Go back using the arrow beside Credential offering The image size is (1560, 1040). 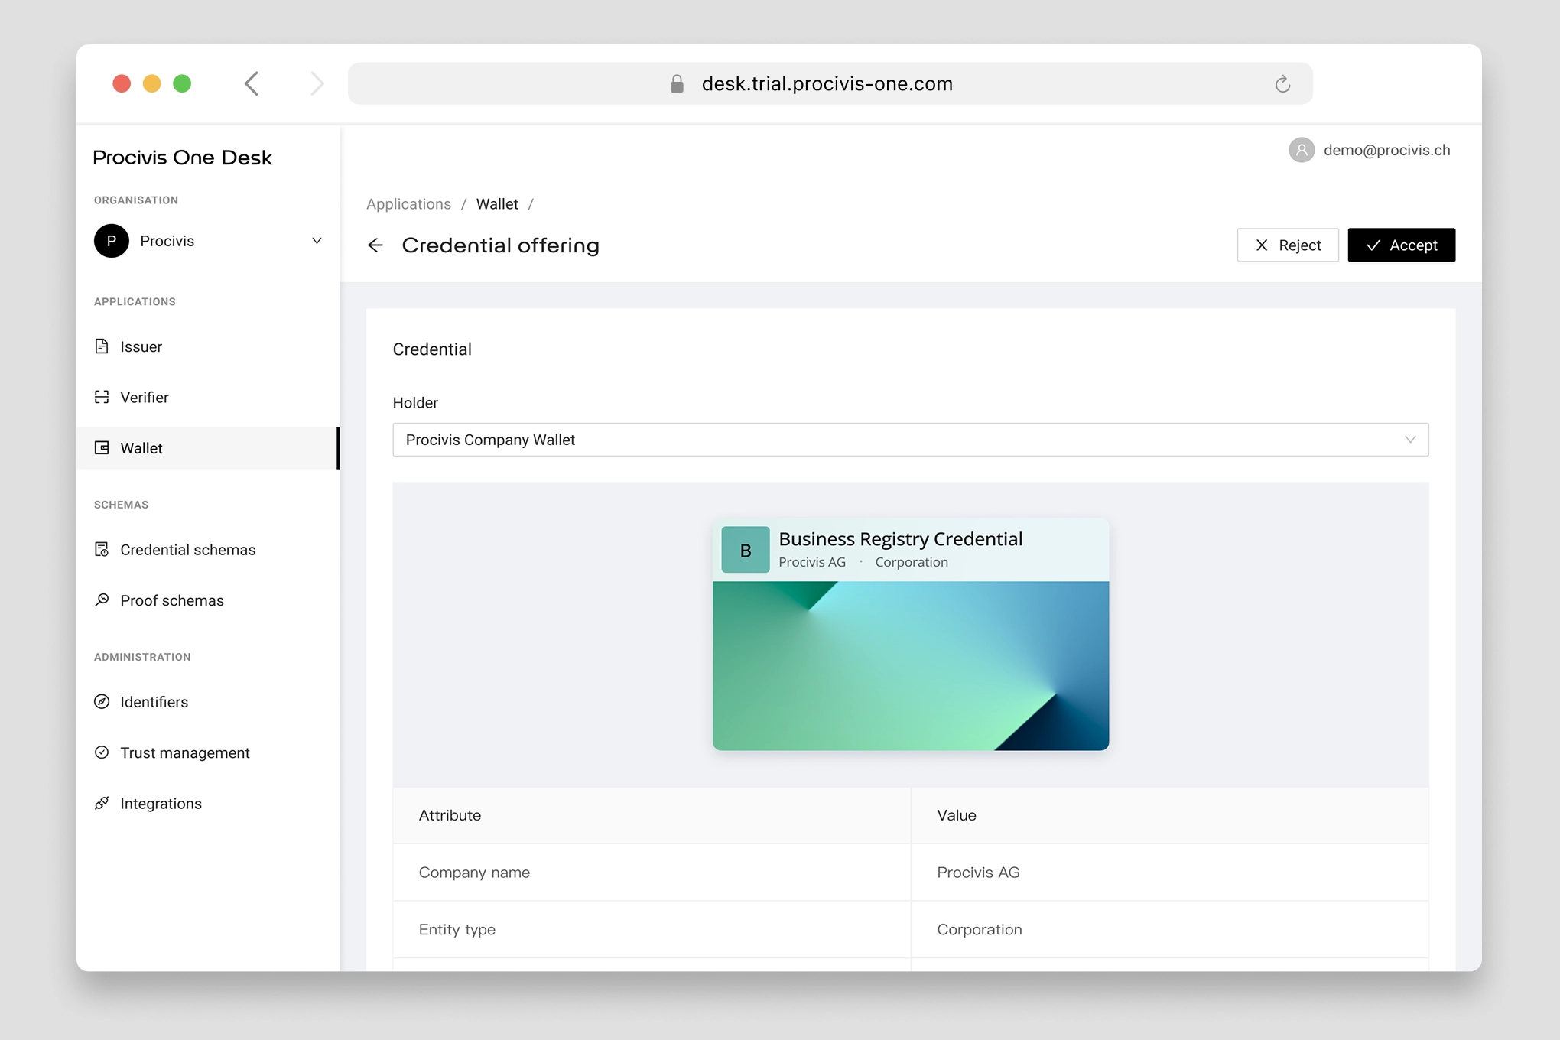(375, 245)
